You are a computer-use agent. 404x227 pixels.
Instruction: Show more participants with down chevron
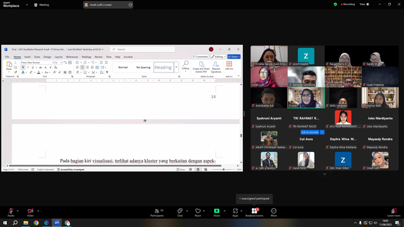tap(324, 174)
